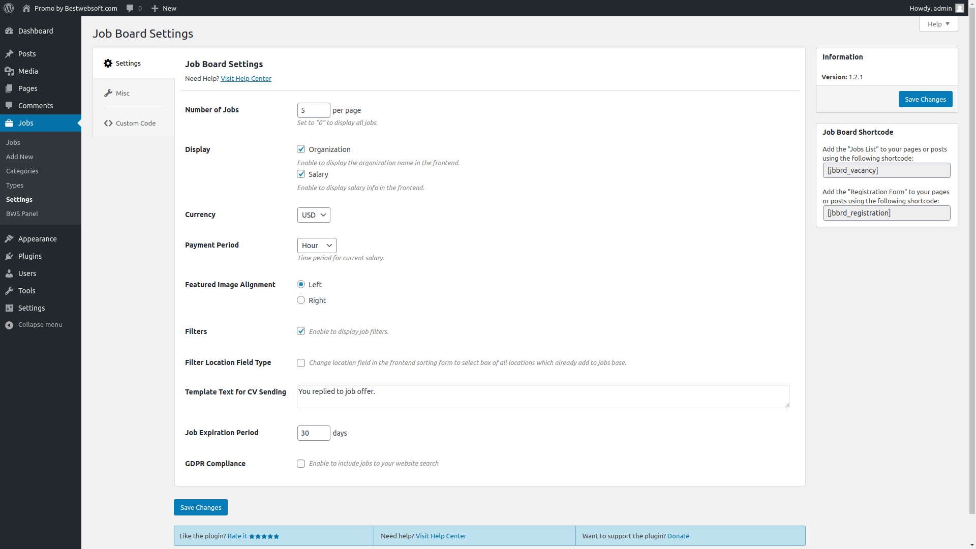Click the Save Changes button
Image resolution: width=976 pixels, height=549 pixels.
tap(200, 507)
